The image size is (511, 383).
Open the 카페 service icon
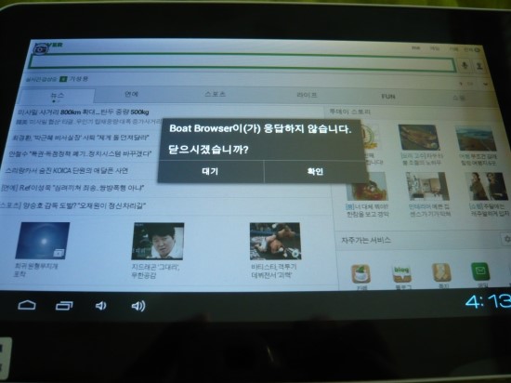coord(360,274)
